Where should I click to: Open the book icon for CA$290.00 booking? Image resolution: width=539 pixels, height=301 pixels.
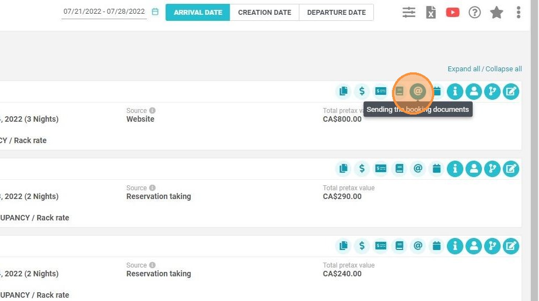399,169
